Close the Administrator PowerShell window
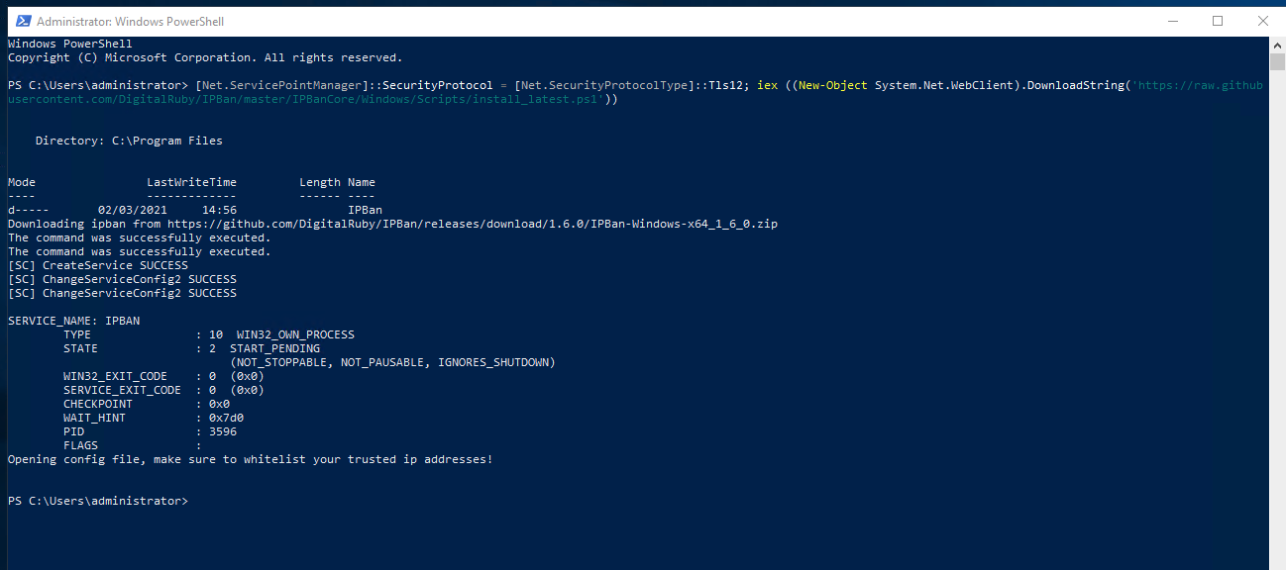 [x=1262, y=21]
